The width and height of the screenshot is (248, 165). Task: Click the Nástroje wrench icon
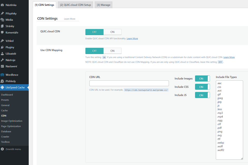click(x=2, y=60)
